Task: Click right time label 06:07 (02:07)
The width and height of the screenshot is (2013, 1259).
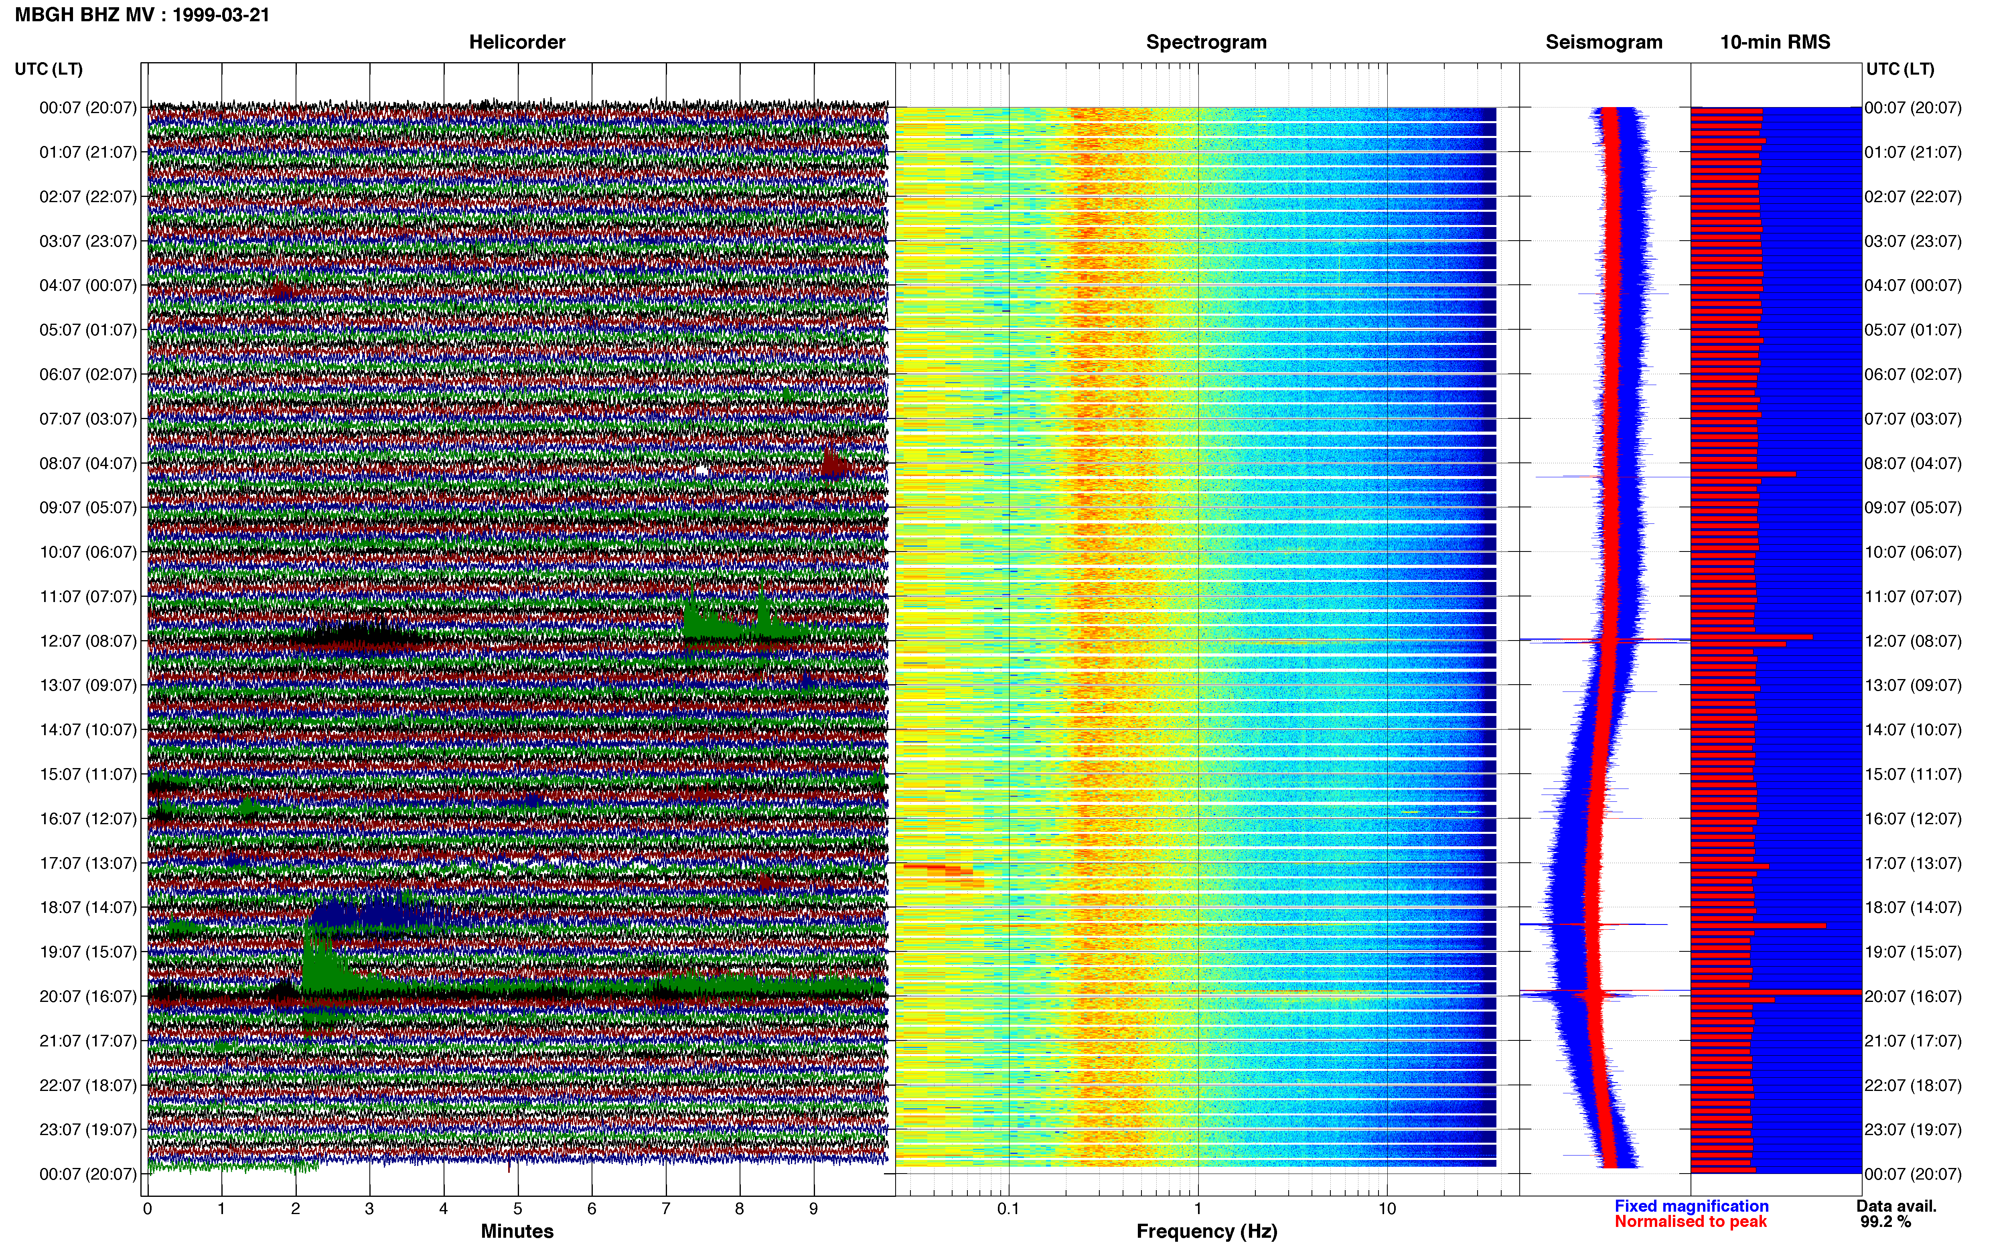Action: tap(1913, 375)
